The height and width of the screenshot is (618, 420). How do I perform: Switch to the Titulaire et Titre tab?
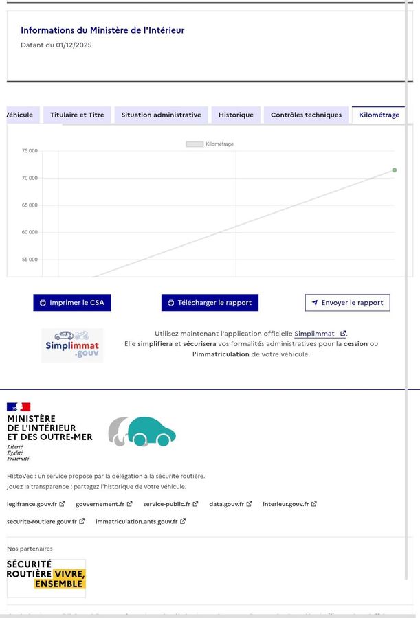(77, 115)
